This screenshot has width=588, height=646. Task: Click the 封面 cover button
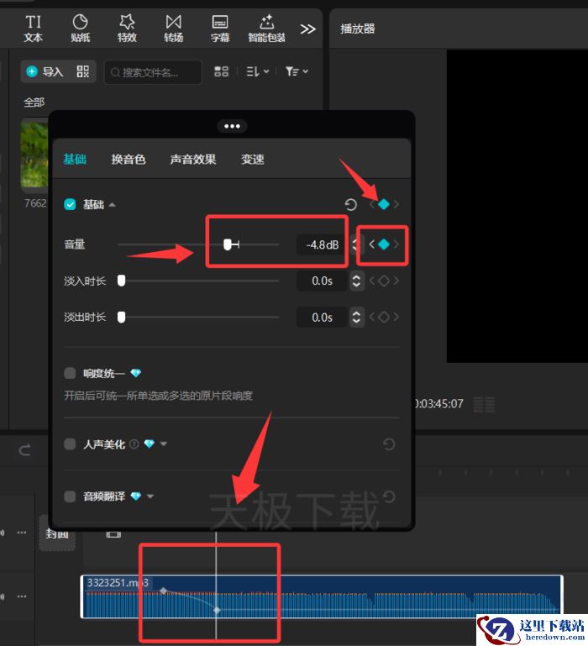pos(57,534)
